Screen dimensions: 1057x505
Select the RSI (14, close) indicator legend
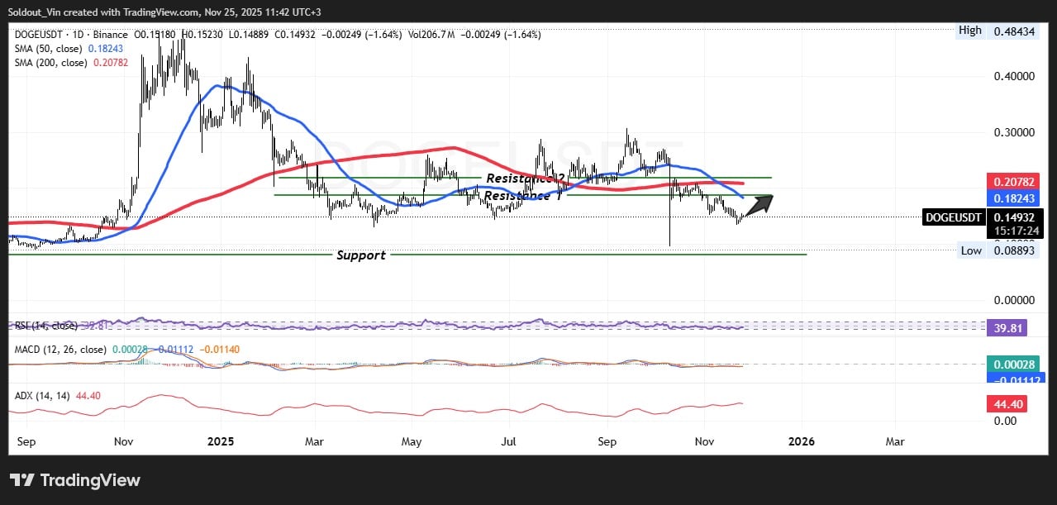coord(45,325)
